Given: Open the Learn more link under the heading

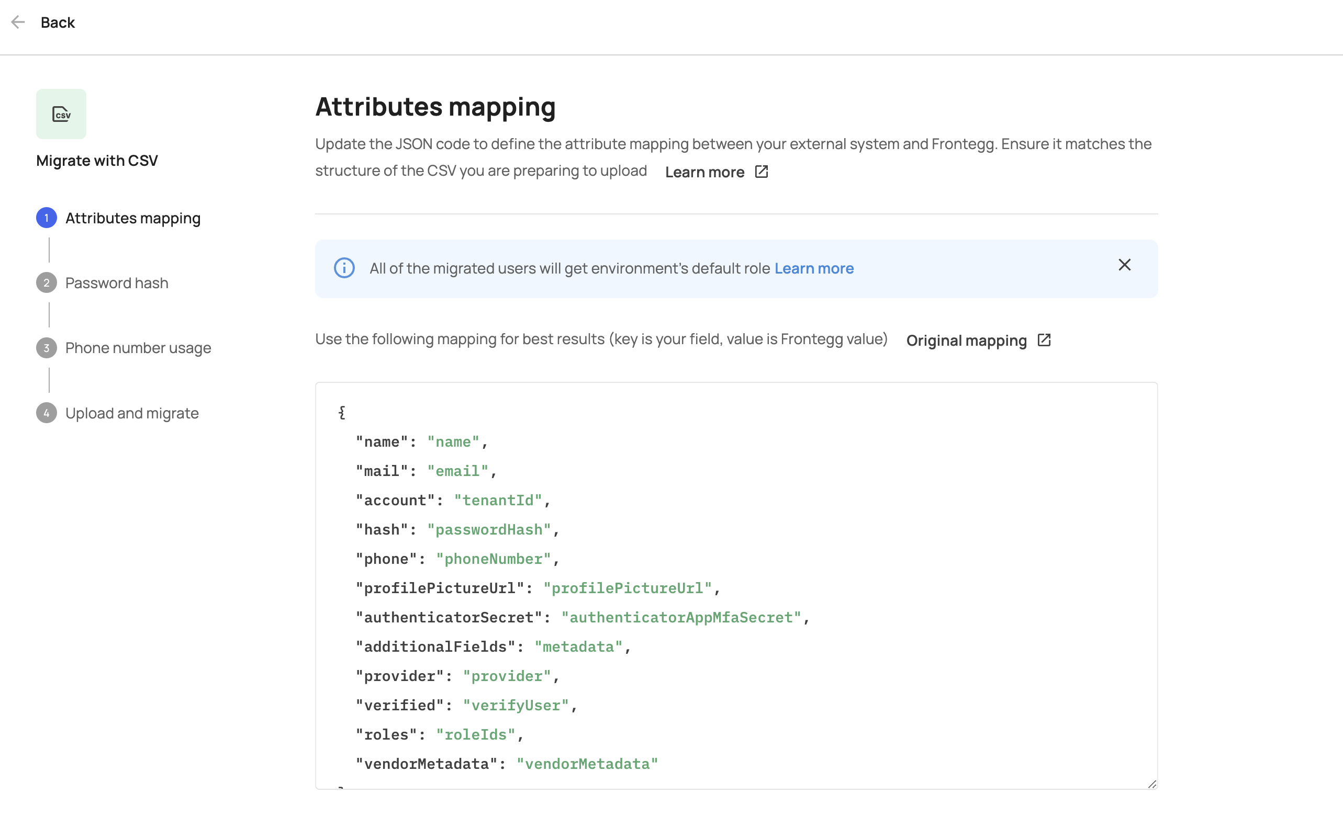Looking at the screenshot, I should tap(704, 172).
